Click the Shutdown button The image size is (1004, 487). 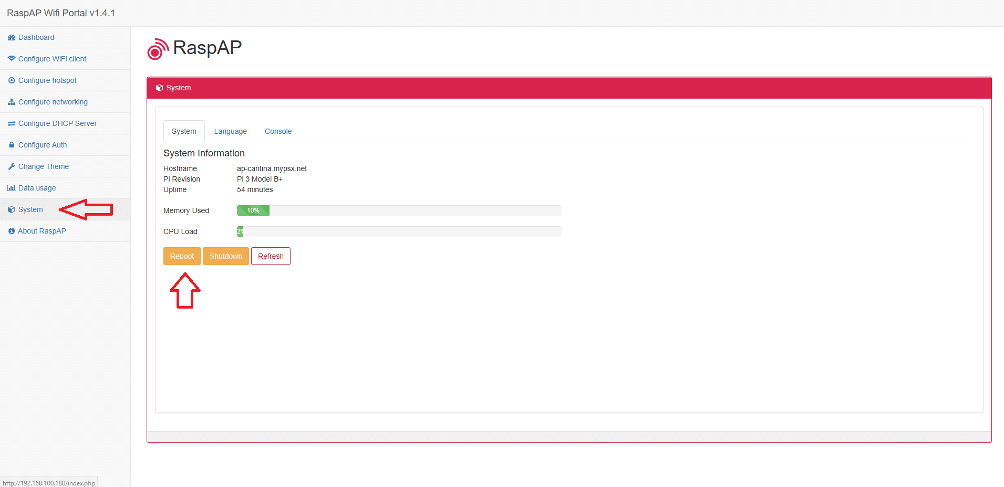click(x=226, y=256)
